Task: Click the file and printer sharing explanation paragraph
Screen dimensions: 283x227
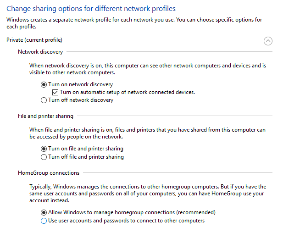Action: pyautogui.click(x=147, y=133)
